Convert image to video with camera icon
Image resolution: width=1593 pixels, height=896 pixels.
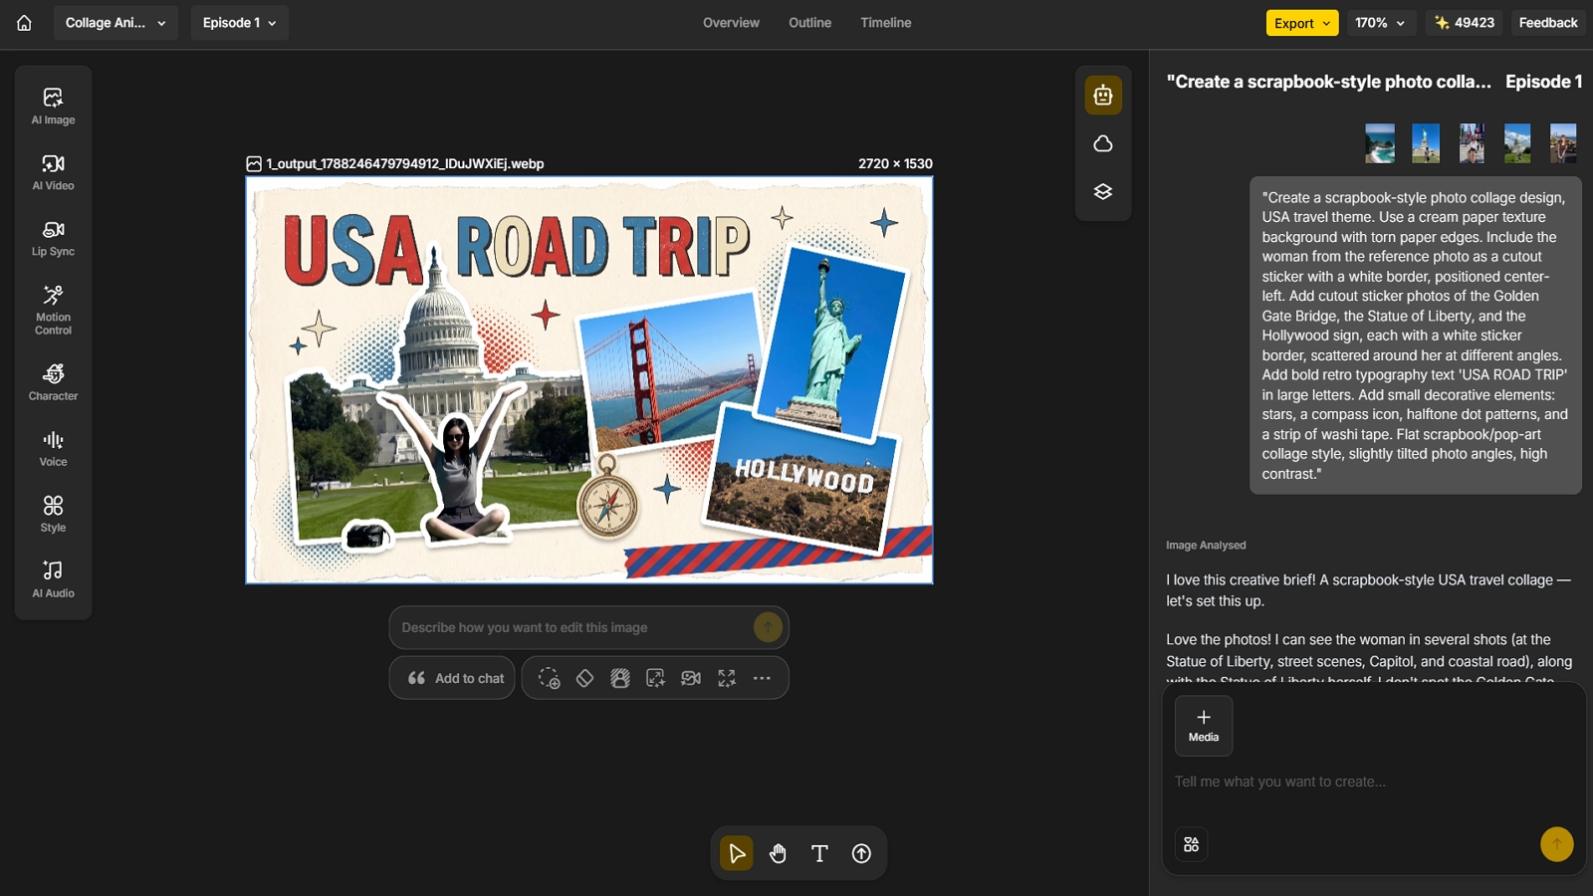[x=691, y=678]
